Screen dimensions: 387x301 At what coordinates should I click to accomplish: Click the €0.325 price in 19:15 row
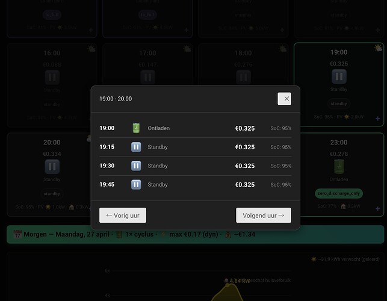245,147
